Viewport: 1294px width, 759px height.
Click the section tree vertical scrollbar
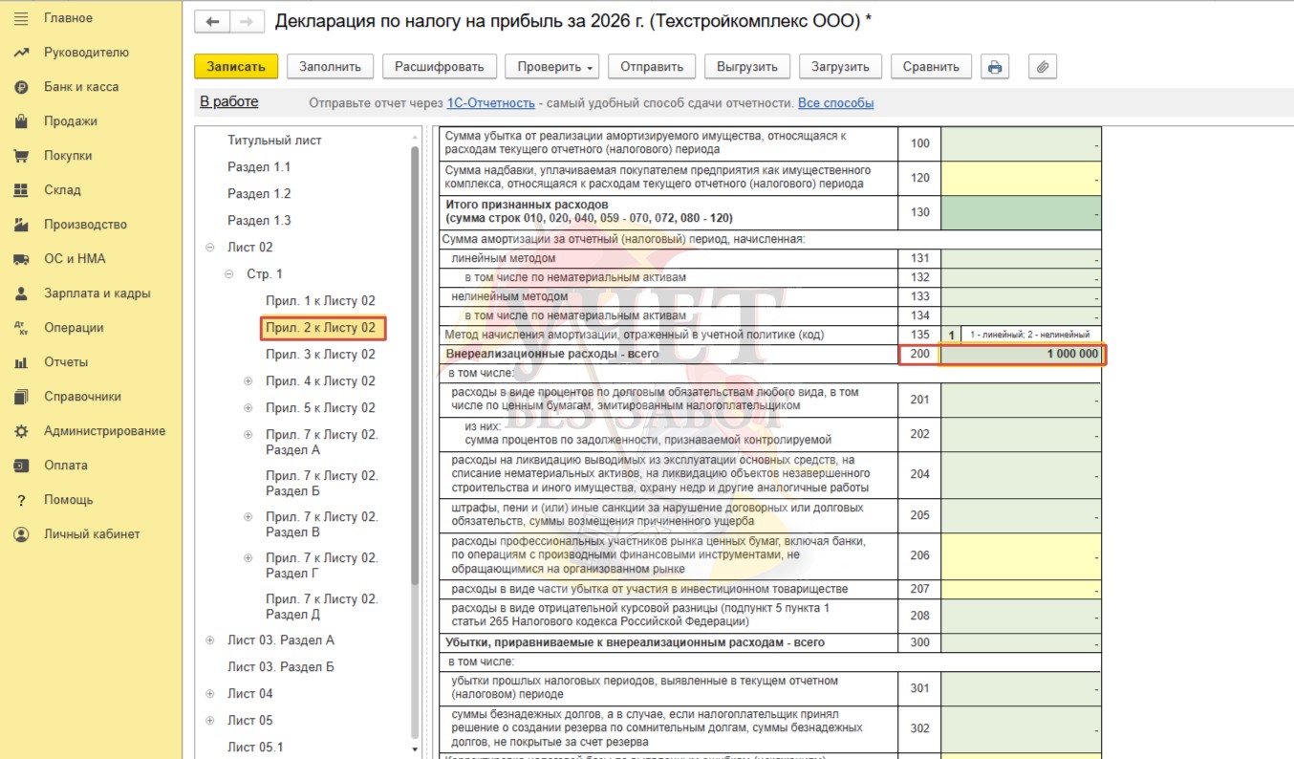coord(415,363)
